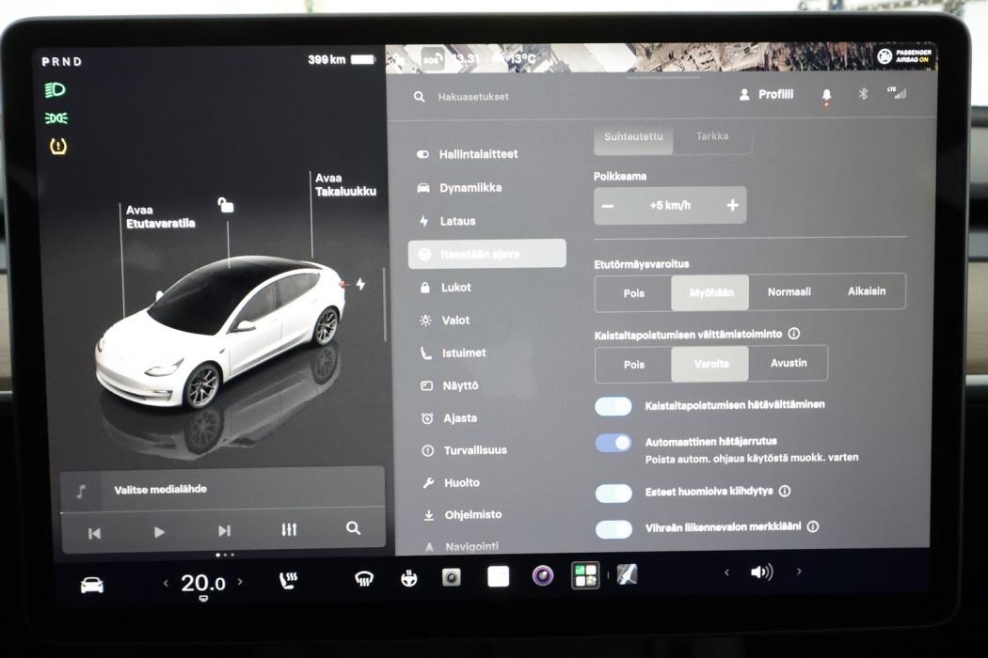The image size is (988, 658).
Task: Open climate settings via 20.0 temperature
Action: (203, 583)
